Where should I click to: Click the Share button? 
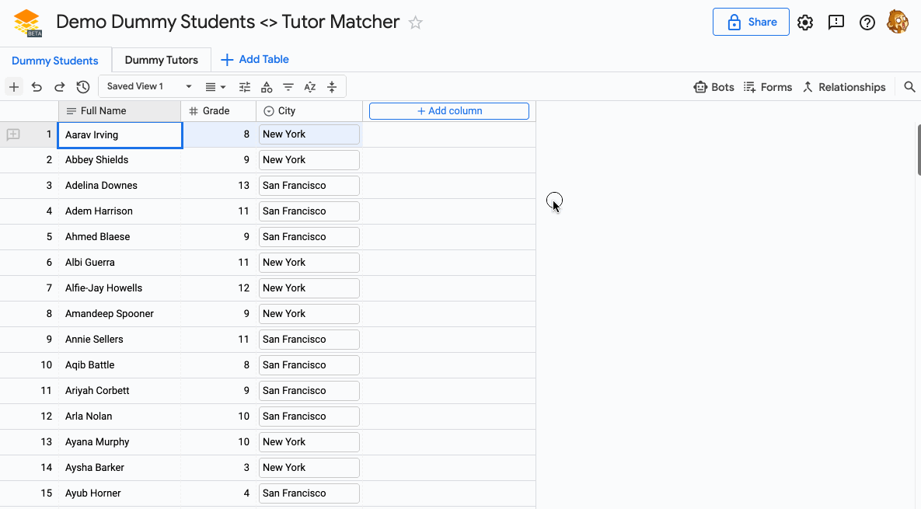(x=751, y=22)
